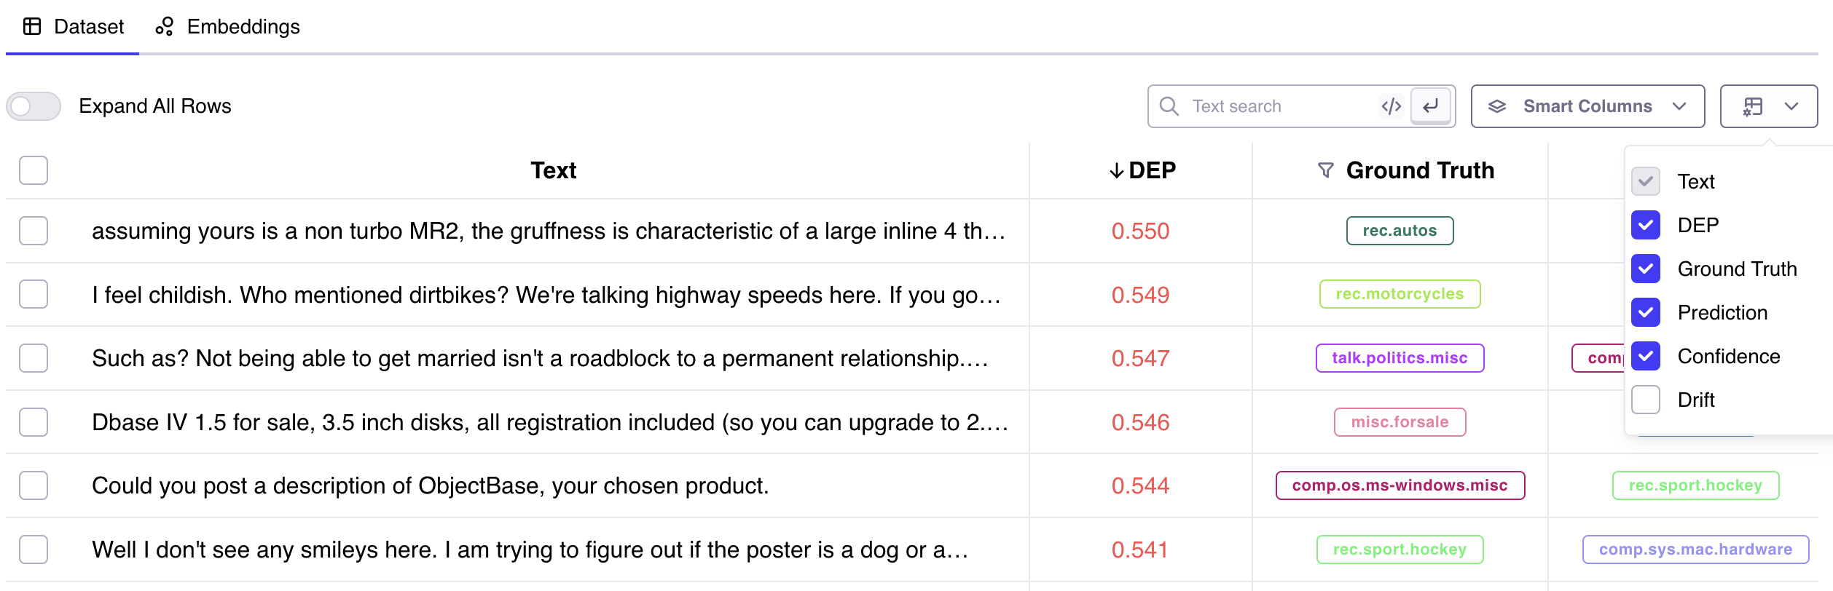Click the talk.politics.misc label tag
Image resolution: width=1833 pixels, height=591 pixels.
tap(1400, 358)
